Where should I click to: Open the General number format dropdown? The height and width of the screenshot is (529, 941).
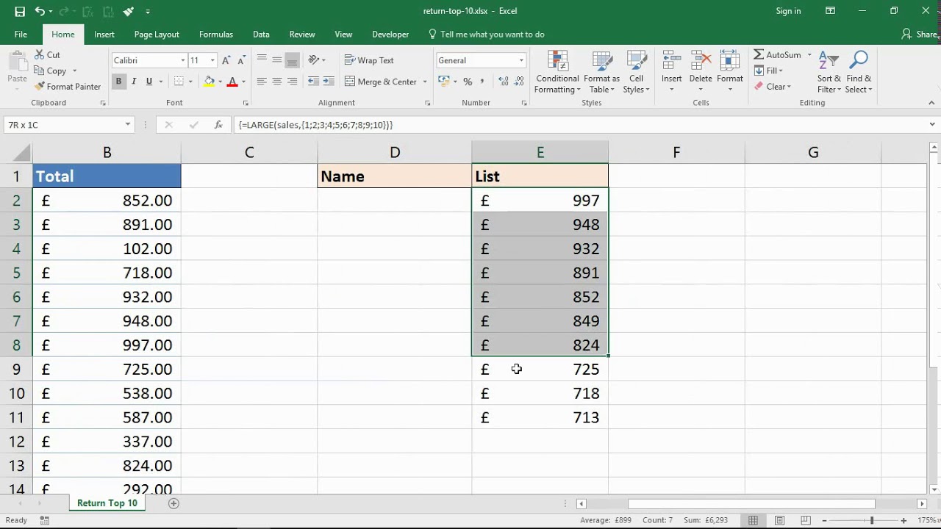tap(521, 60)
